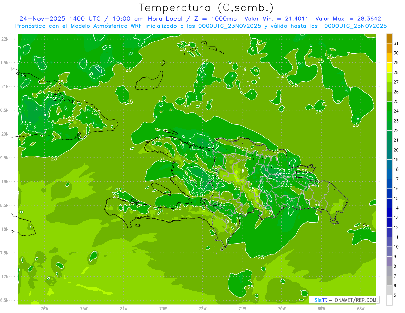Click the '18N' latitude axis label

6,229
